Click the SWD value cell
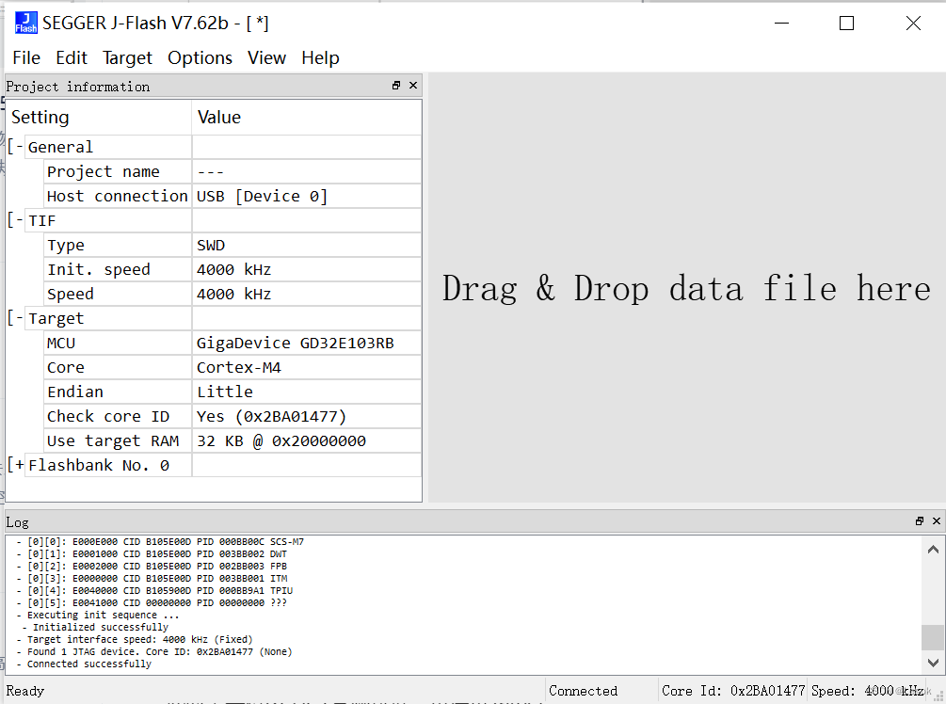Viewport: 946px width, 704px height. tap(307, 245)
